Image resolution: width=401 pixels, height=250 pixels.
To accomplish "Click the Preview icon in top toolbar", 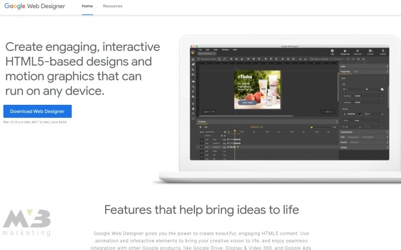I will click(x=370, y=52).
